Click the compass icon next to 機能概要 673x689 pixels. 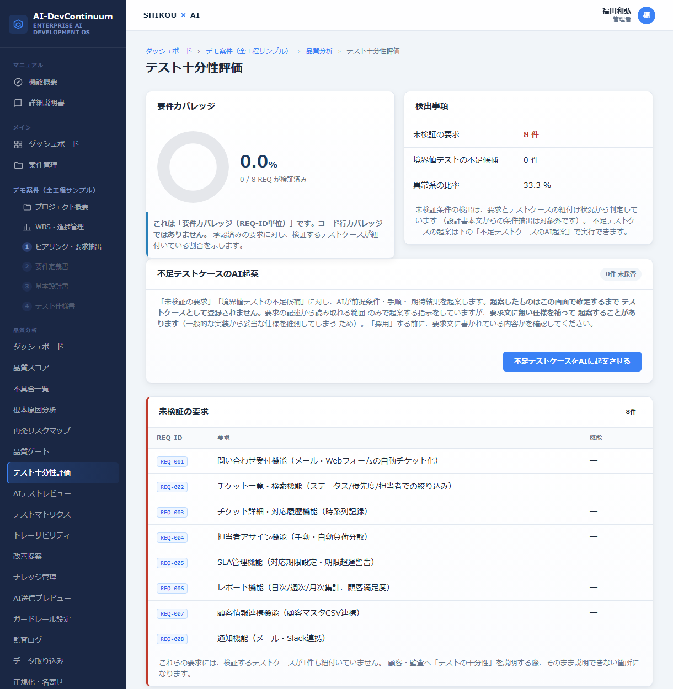click(x=18, y=82)
